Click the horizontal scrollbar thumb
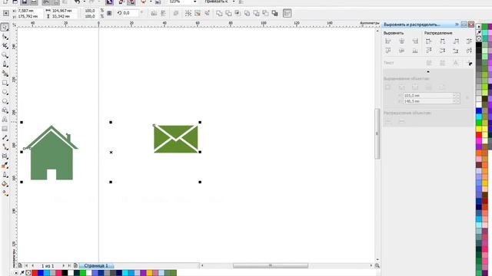This screenshot has height=276, width=492. [270, 266]
